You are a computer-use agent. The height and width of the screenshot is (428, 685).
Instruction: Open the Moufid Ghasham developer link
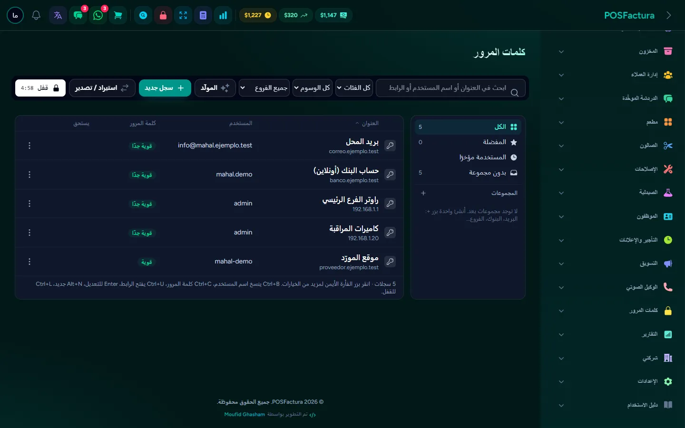(x=245, y=415)
